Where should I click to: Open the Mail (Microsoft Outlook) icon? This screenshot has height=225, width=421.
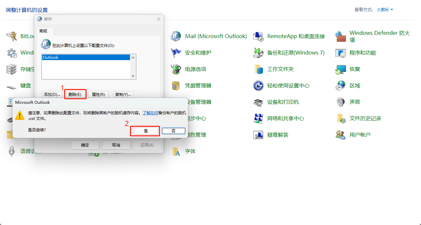pyautogui.click(x=176, y=36)
